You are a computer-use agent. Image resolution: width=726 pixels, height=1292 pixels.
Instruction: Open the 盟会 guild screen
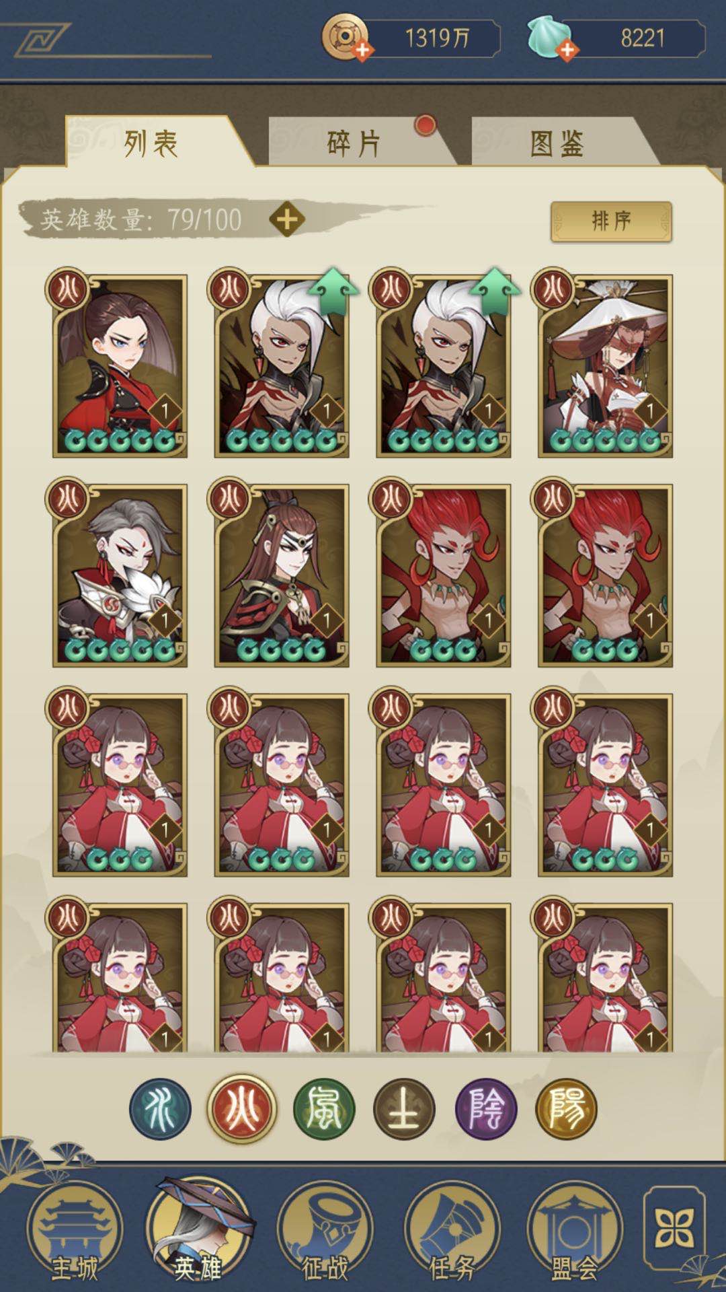pyautogui.click(x=575, y=1233)
